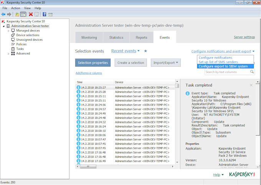Screen dimensions: 261x185
Task: Select the Events tab
Action: coord(165,38)
